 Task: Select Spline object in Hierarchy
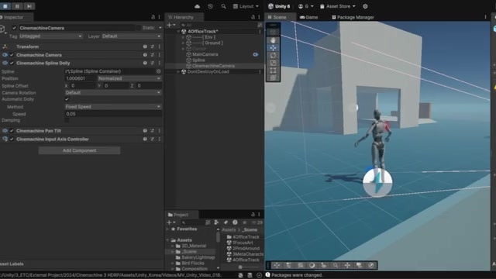click(198, 60)
